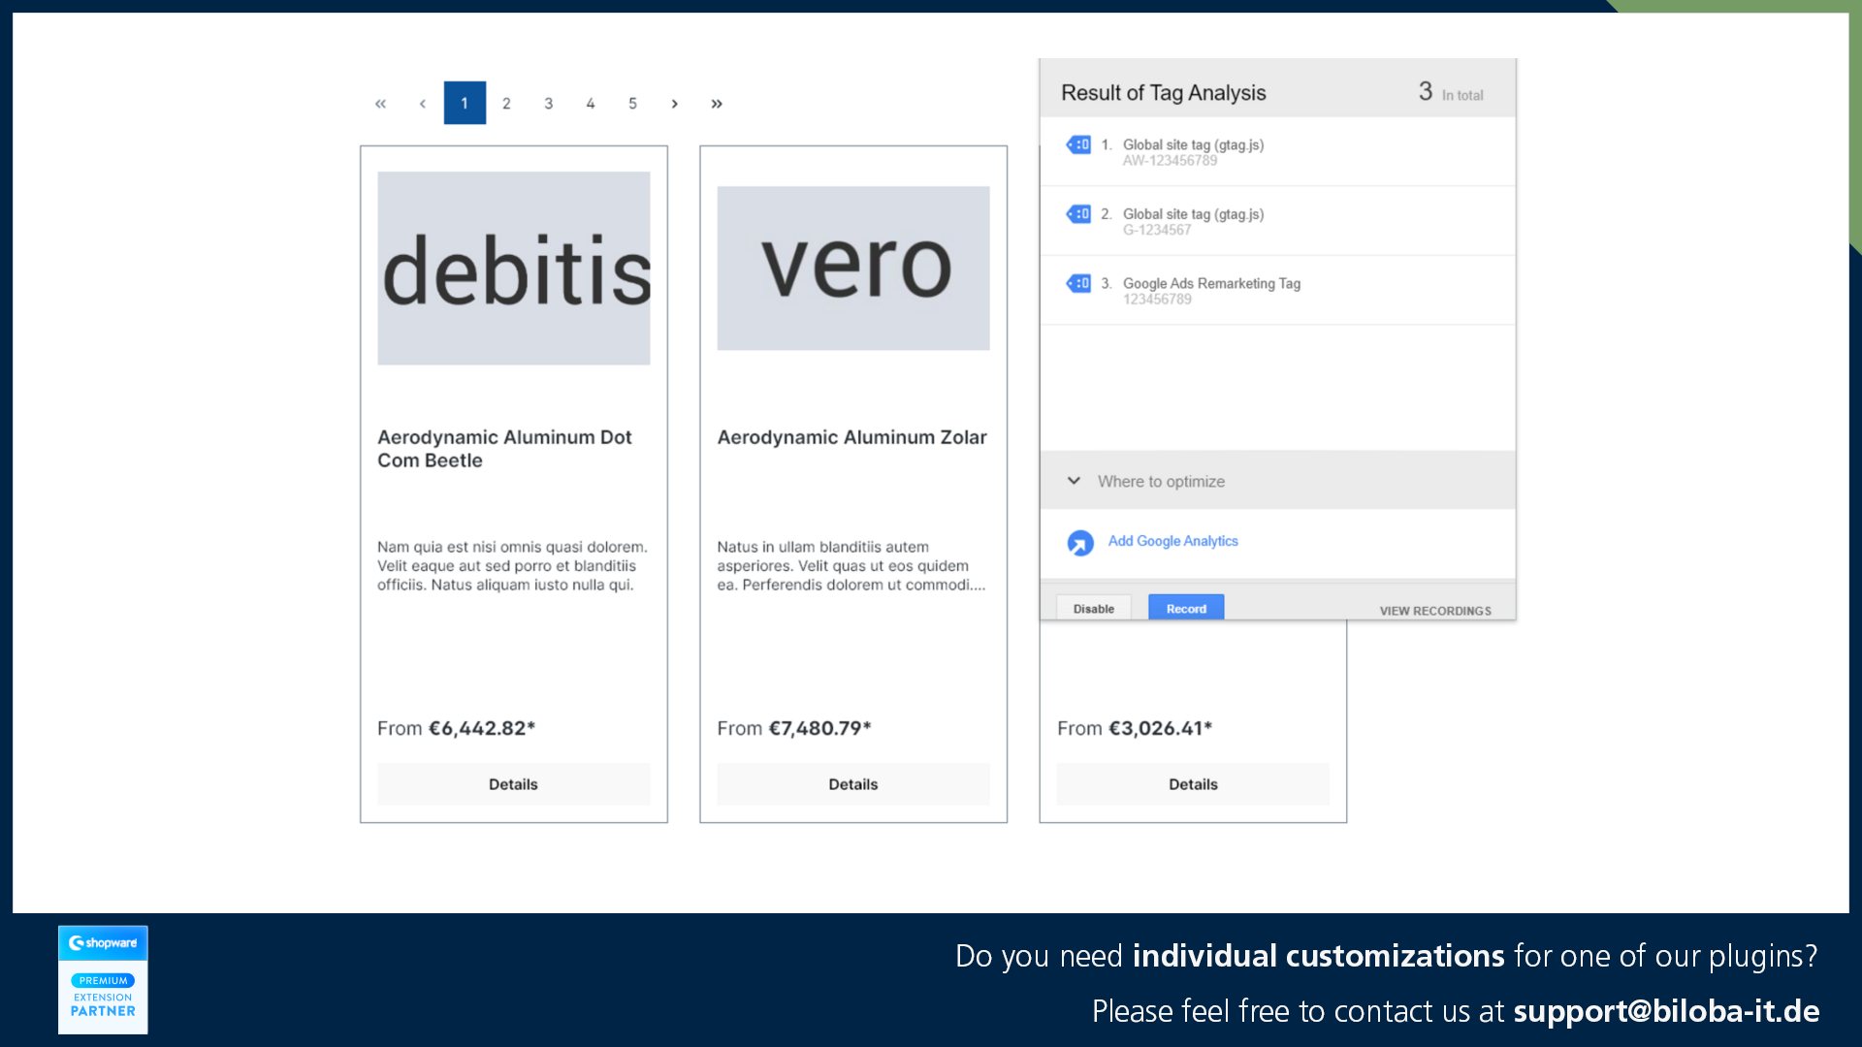Click the Shopware Premium Extension Partner badge
Viewport: 1862px width, 1047px height.
click(103, 979)
